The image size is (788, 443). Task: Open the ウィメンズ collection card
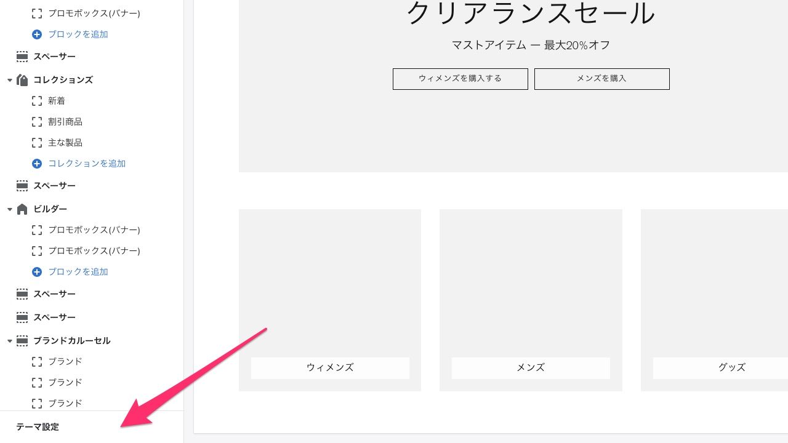pyautogui.click(x=330, y=300)
